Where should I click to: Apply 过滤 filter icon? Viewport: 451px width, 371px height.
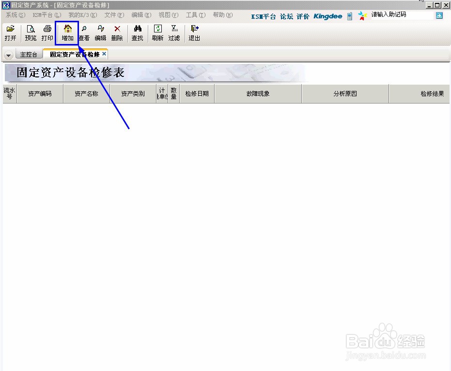174,32
